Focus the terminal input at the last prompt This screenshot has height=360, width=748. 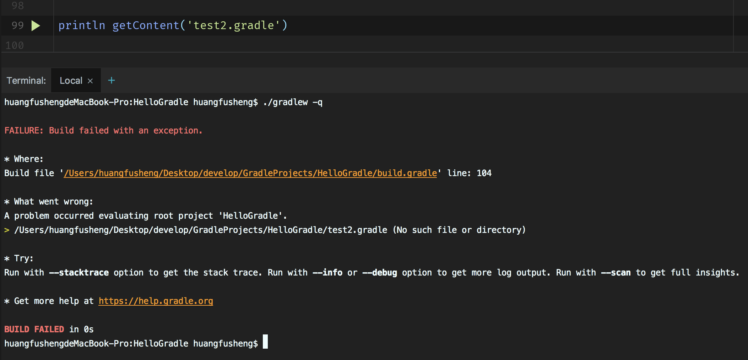click(x=265, y=342)
